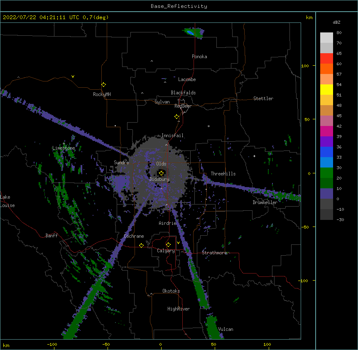This screenshot has width=358, height=350.
Task: Select the 20 dBZ green color swatch
Action: coord(326,183)
